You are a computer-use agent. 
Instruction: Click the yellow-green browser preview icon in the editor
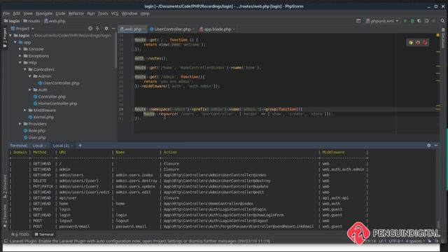coord(411,43)
